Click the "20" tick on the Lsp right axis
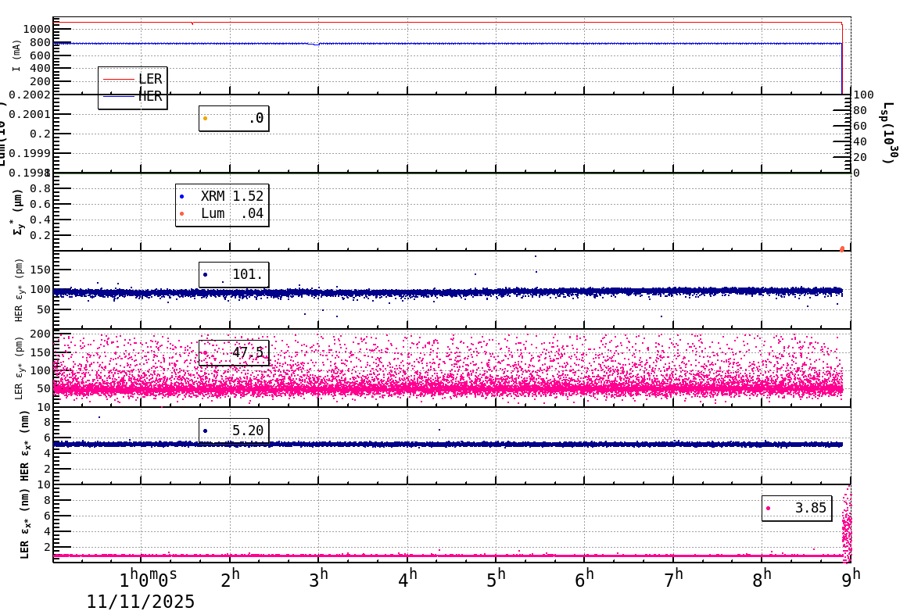Screen dimensions: 907x611 pos(860,157)
